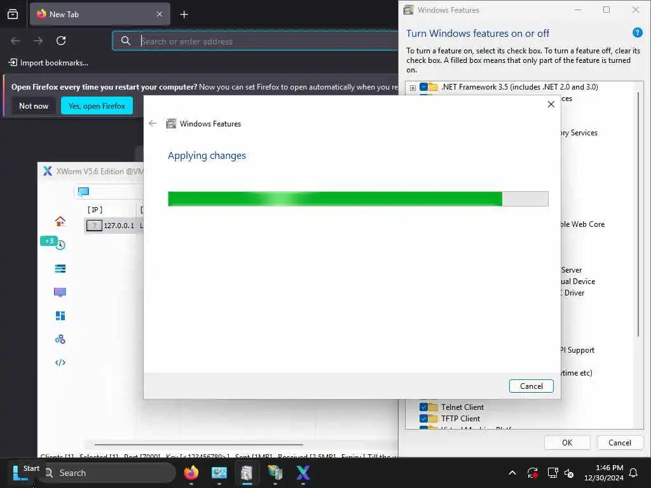Image resolution: width=651 pixels, height=488 pixels.
Task: Go forward in Firefox
Action: (38, 41)
